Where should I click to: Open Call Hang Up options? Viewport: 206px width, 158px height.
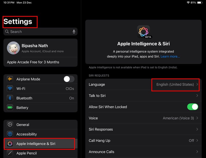[143, 141]
